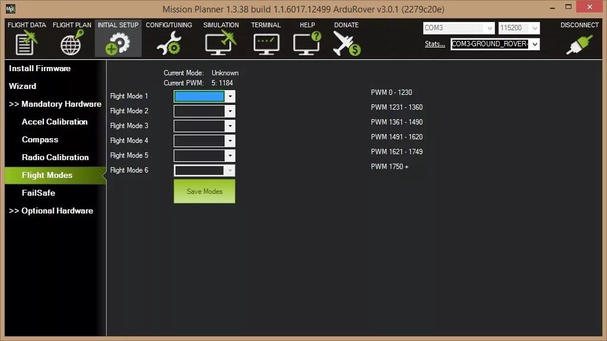This screenshot has width=607, height=341.
Task: Open the Compass setup page
Action: 40,139
